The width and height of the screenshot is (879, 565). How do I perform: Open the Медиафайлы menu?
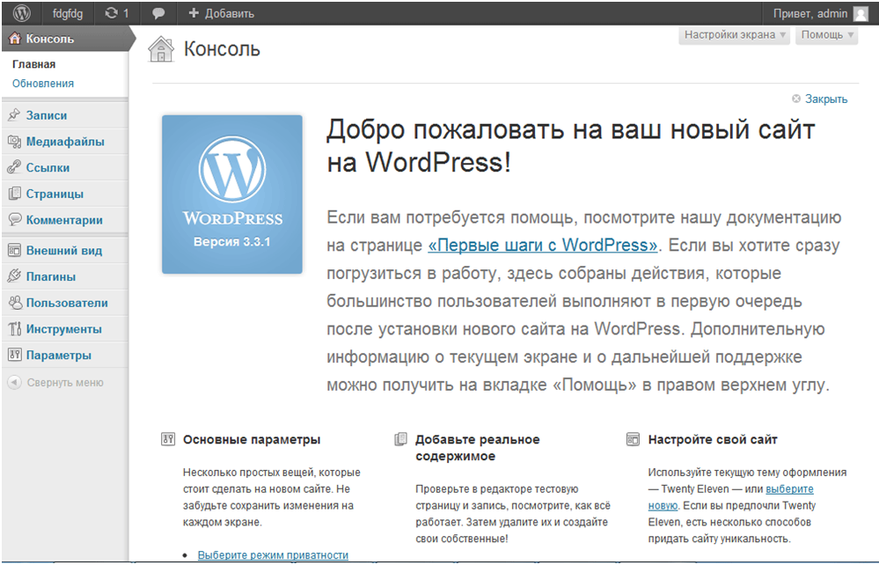pos(65,141)
